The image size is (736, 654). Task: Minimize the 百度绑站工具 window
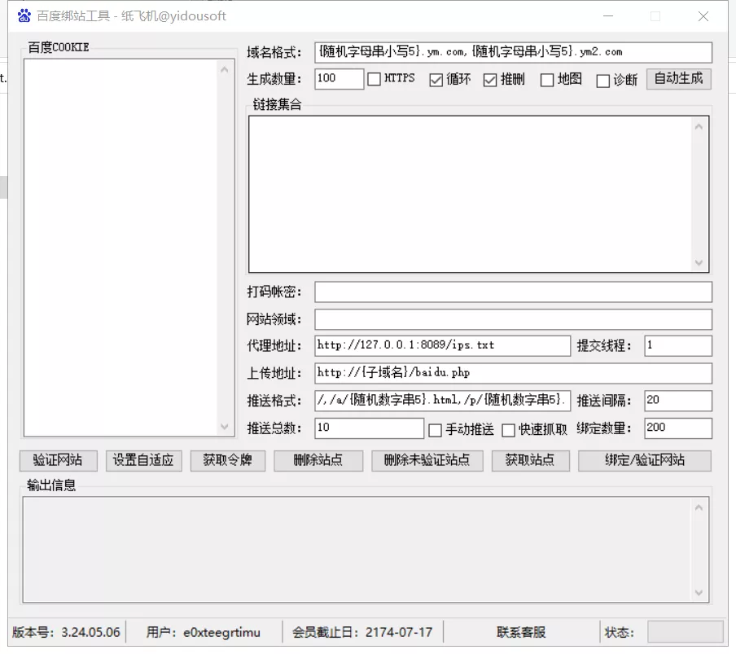(x=608, y=16)
